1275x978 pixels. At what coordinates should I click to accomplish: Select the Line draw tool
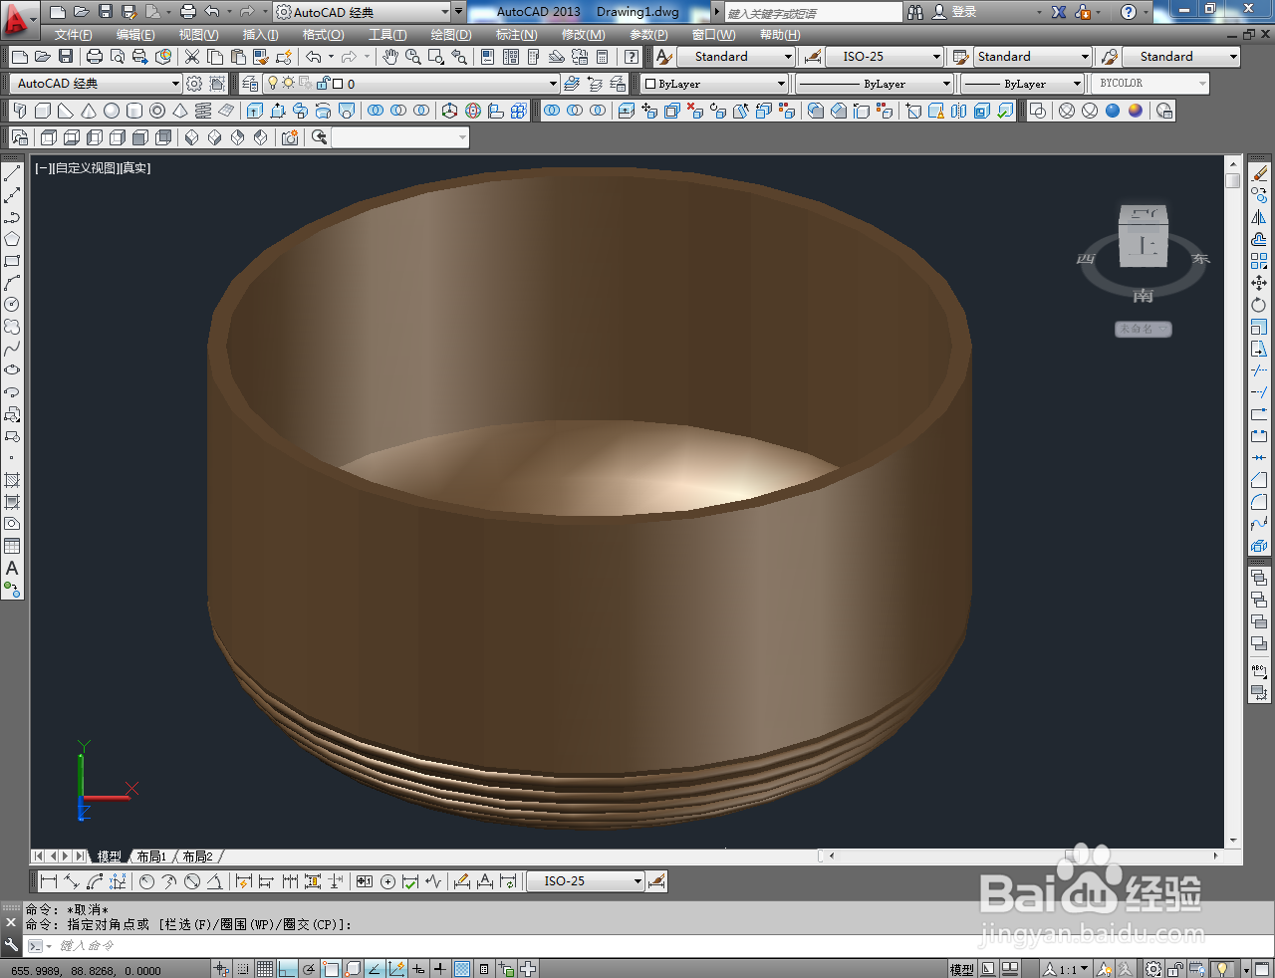click(12, 173)
